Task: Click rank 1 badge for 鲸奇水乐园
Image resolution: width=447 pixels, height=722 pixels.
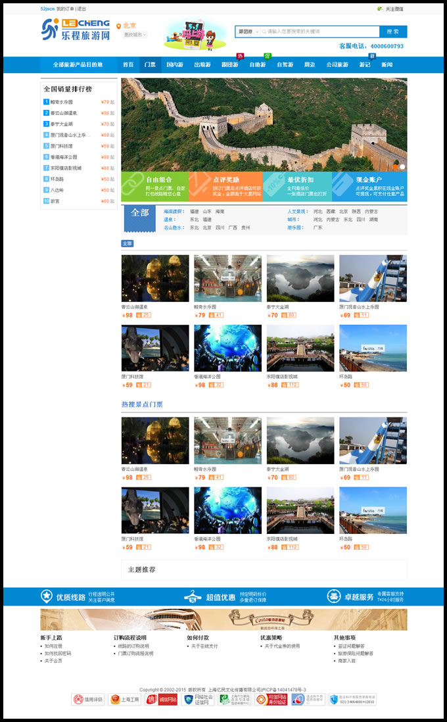Action: click(x=46, y=102)
